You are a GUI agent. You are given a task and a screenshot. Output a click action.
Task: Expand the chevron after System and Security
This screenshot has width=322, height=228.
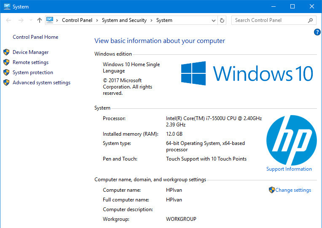tap(152, 20)
